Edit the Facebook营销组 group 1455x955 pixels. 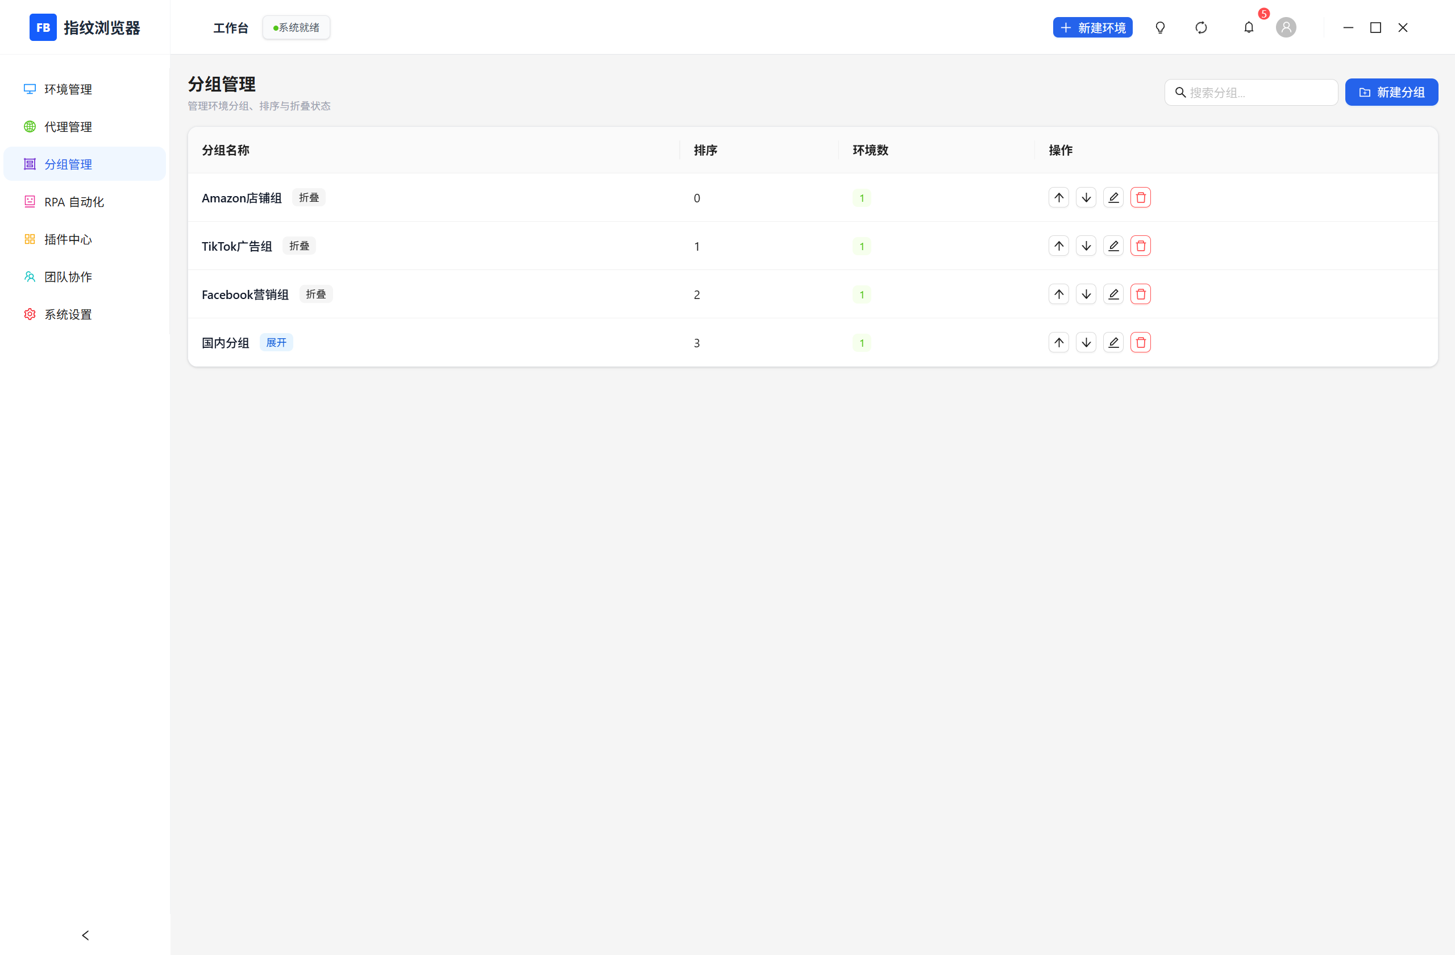click(x=1113, y=294)
